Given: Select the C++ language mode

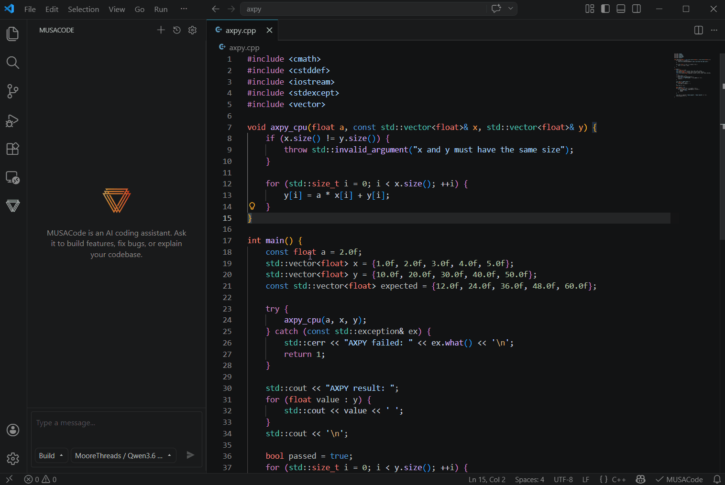Looking at the screenshot, I should [619, 479].
